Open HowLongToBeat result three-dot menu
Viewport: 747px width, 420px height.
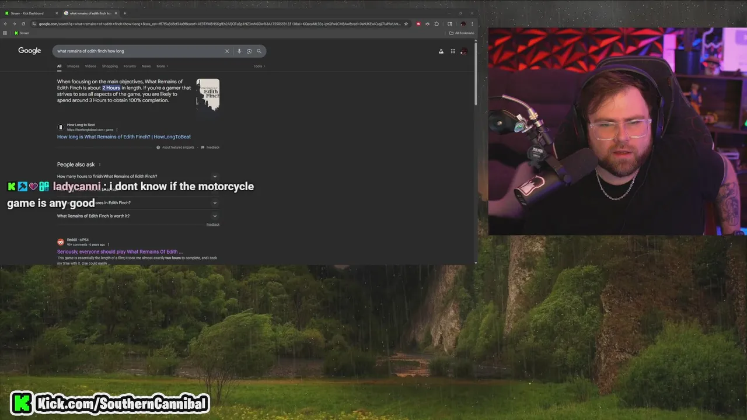[x=117, y=129]
